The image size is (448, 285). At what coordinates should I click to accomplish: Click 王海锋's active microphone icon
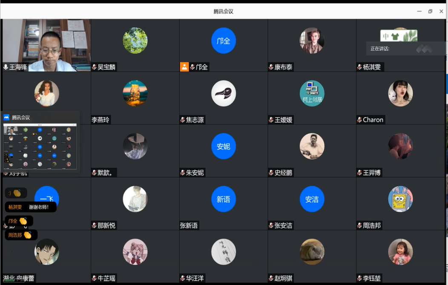click(6, 67)
